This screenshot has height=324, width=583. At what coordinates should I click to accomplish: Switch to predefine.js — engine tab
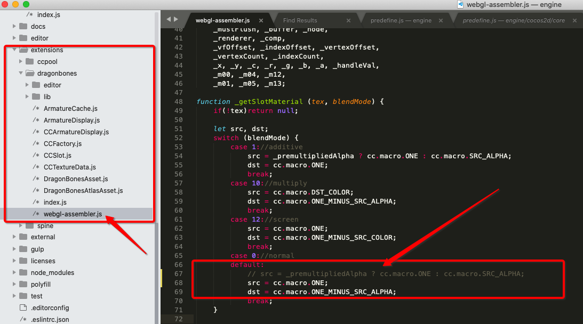(x=401, y=21)
